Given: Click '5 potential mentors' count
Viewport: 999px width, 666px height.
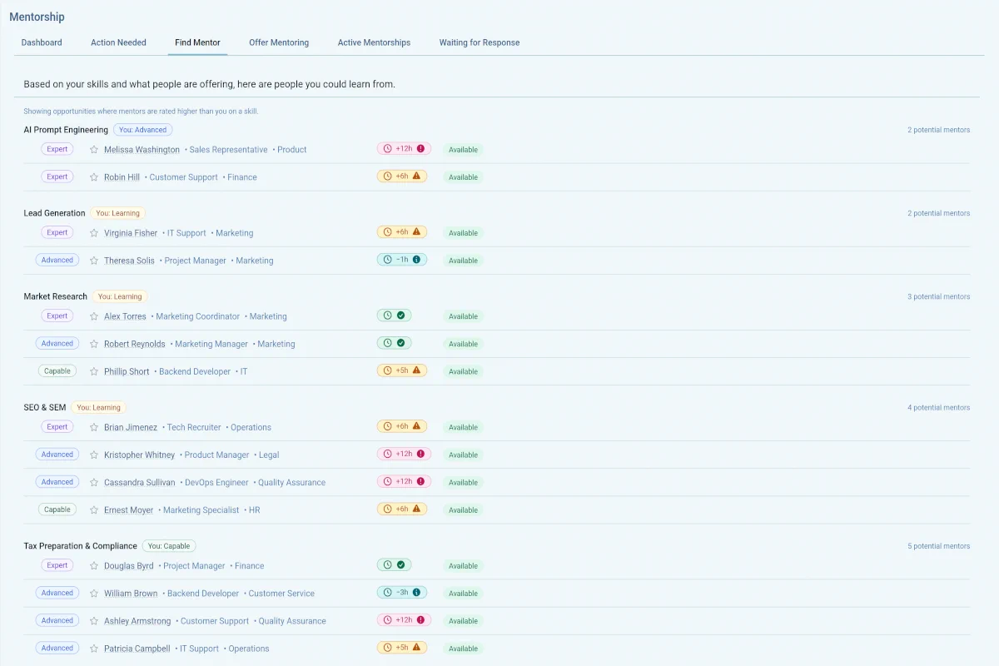Looking at the screenshot, I should pyautogui.click(x=938, y=546).
